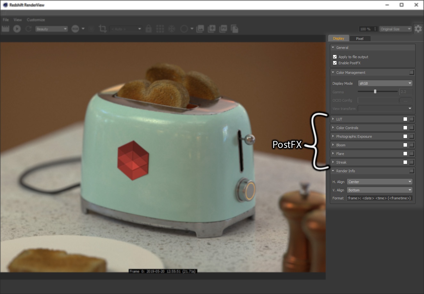
Task: Enable the Bloom checkbox
Action: point(405,145)
